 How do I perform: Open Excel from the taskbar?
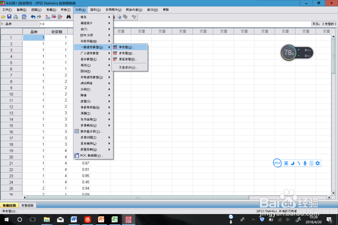(115, 219)
